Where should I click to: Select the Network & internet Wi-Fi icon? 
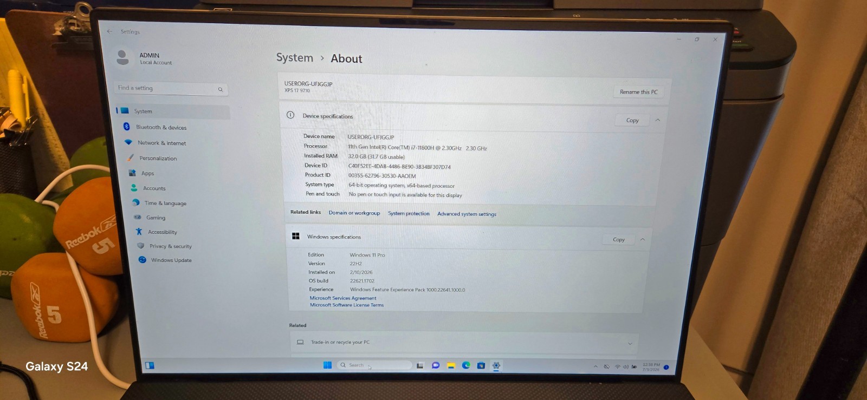click(128, 142)
